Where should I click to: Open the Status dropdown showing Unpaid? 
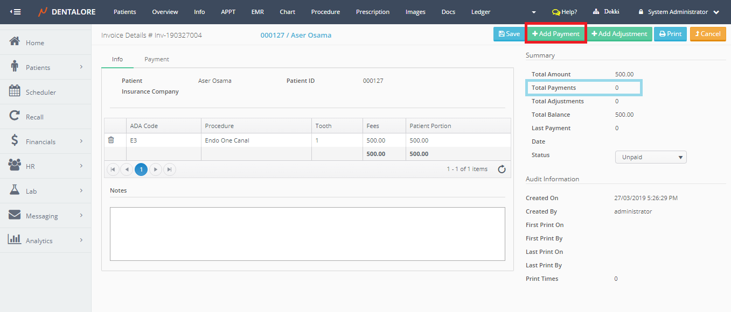[650, 158]
